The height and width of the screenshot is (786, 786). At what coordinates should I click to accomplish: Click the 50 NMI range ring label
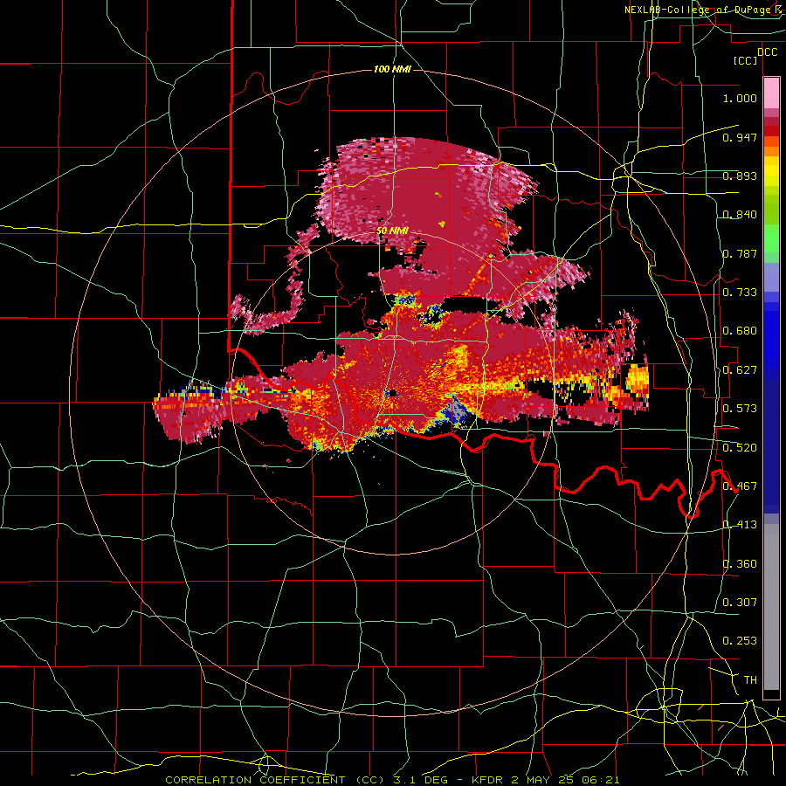tap(392, 231)
